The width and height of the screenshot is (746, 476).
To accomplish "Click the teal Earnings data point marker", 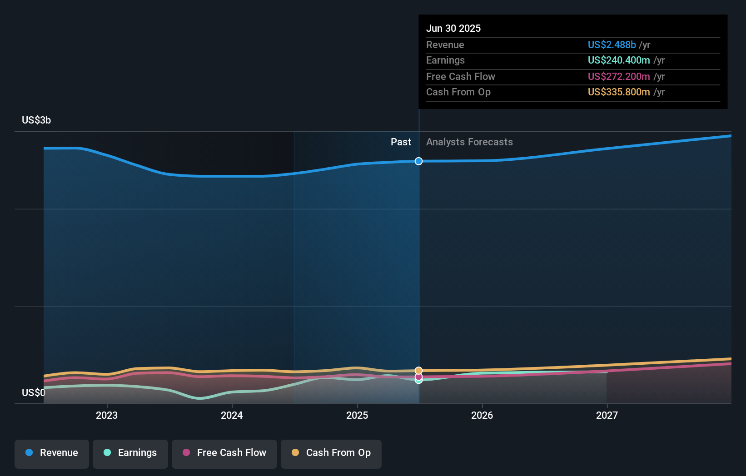I will pyautogui.click(x=418, y=381).
